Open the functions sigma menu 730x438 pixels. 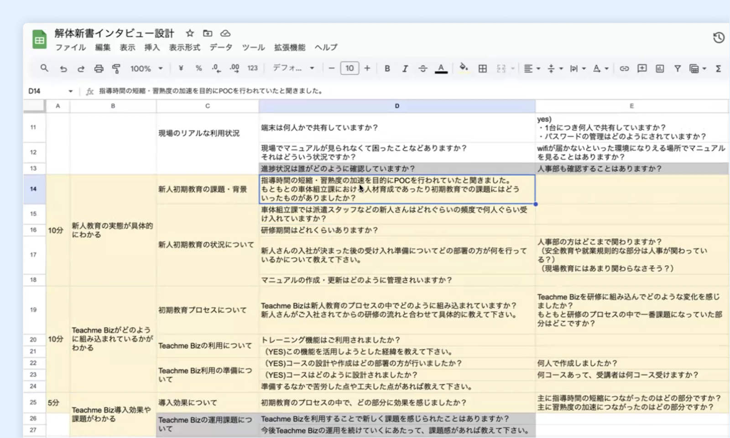point(718,68)
